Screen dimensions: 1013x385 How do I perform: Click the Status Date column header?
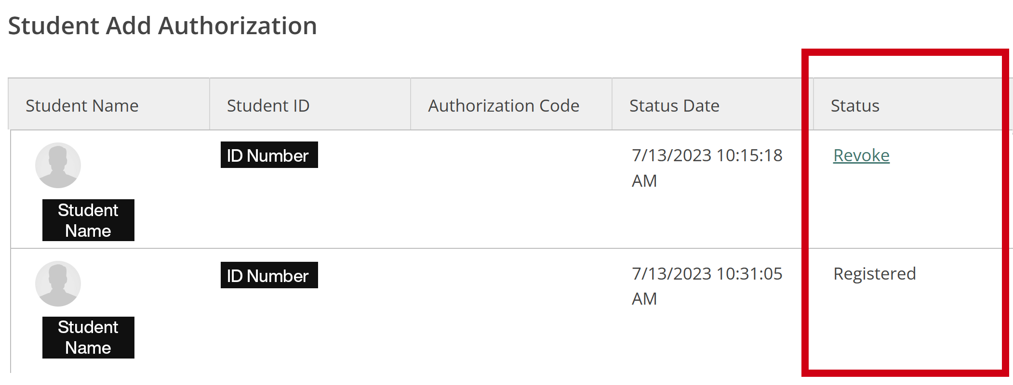point(674,105)
